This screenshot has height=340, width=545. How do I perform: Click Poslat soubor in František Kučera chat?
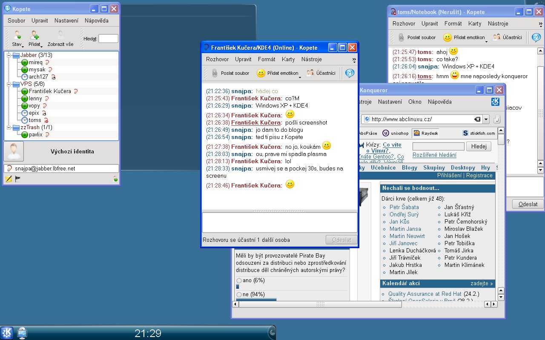[x=230, y=73]
